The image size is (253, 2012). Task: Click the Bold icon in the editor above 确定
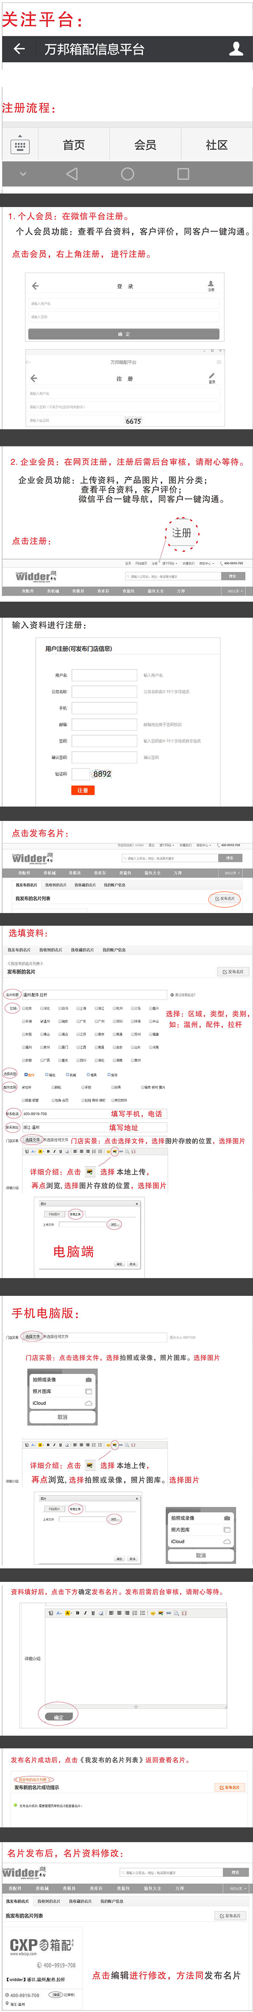point(77,1614)
